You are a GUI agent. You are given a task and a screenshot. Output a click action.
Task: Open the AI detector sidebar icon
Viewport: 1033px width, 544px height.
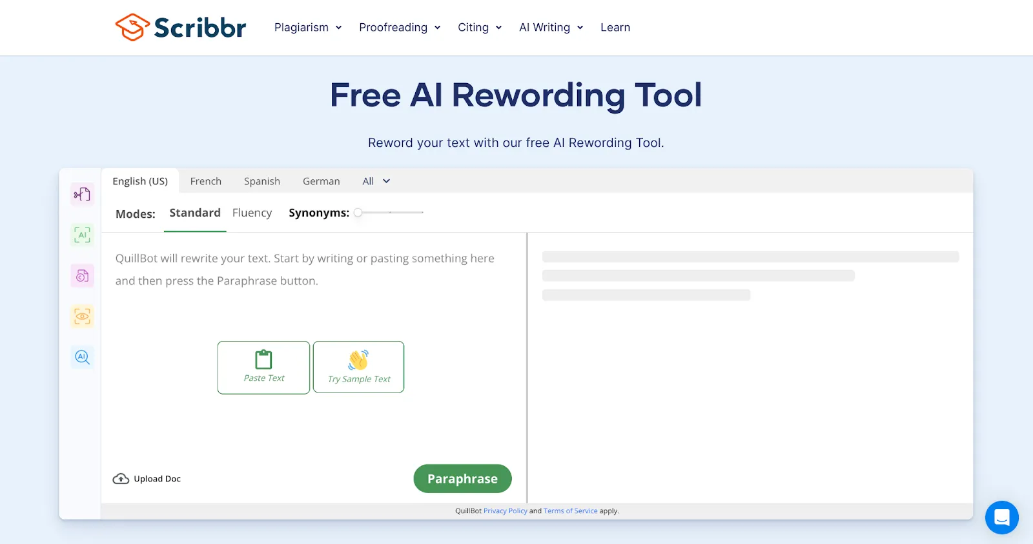pyautogui.click(x=82, y=235)
